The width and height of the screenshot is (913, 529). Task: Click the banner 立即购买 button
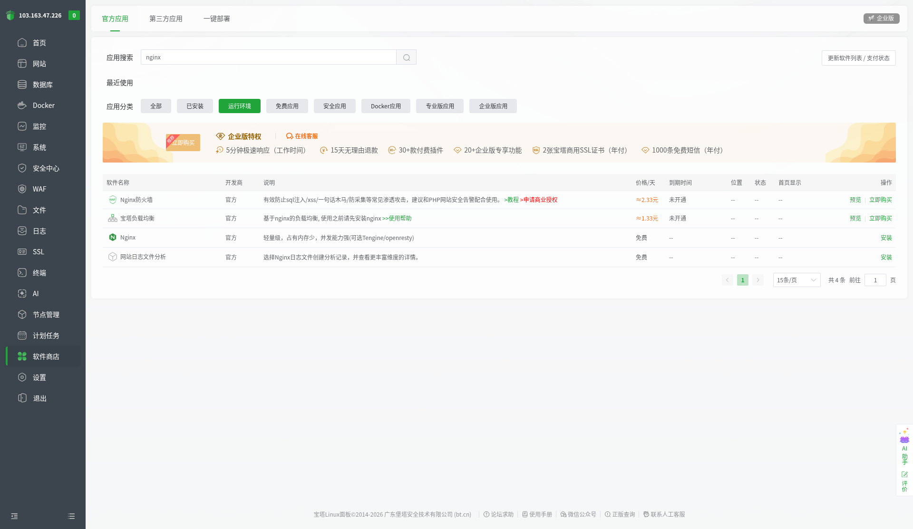184,143
